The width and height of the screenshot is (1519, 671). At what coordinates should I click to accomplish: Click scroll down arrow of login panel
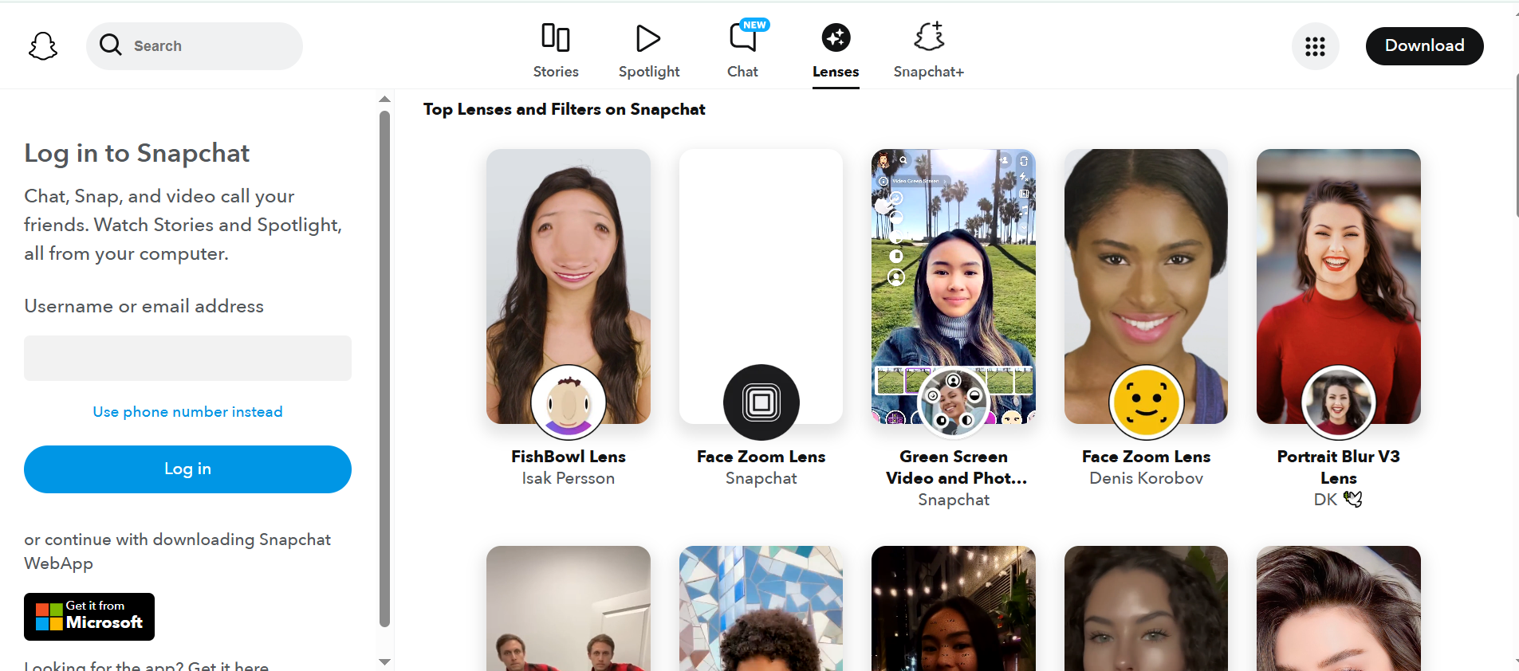tap(384, 661)
